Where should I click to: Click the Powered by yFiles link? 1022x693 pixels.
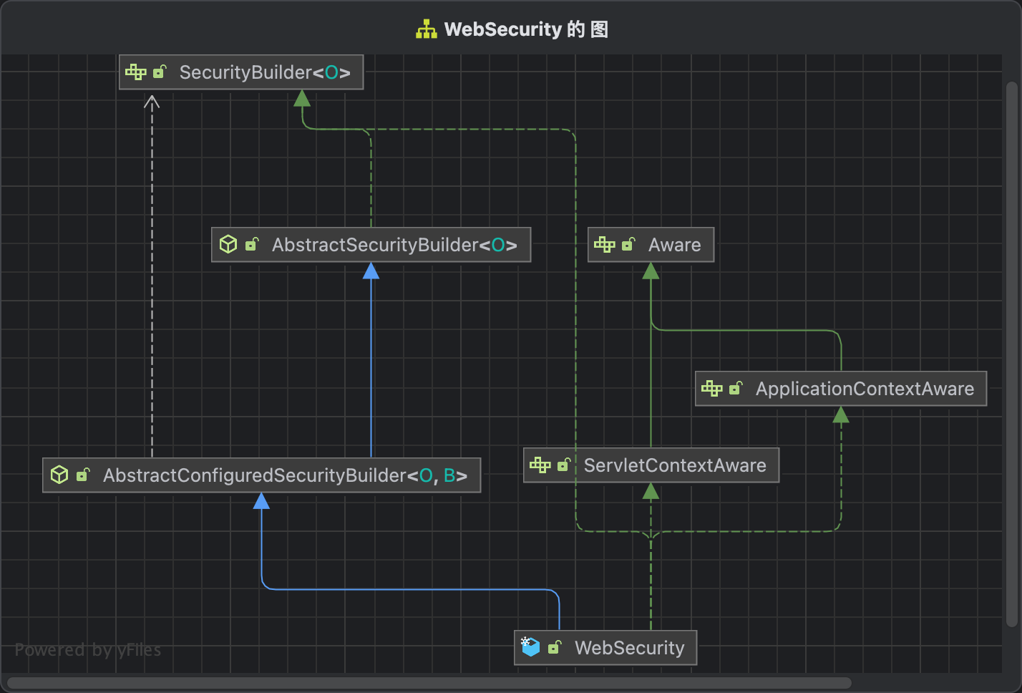pos(88,650)
